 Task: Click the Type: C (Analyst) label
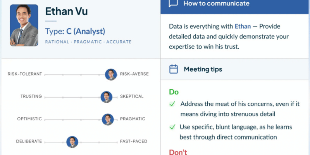75,31
